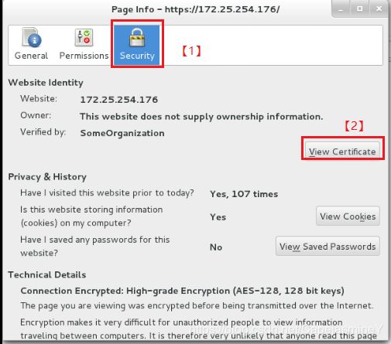Click the saved passwords answer "No"

(216, 247)
